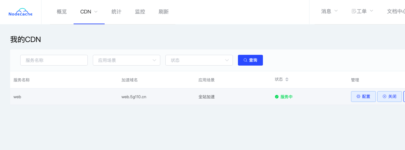
Task: Go to the 监控 monitoring tab
Action: pyautogui.click(x=140, y=12)
